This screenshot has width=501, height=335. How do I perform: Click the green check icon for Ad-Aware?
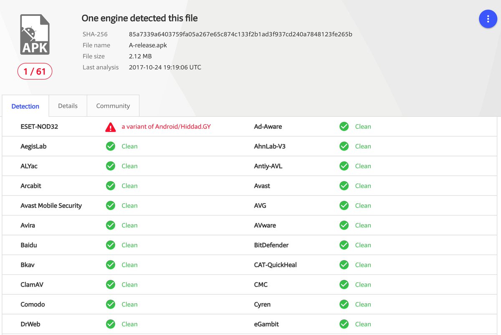344,126
